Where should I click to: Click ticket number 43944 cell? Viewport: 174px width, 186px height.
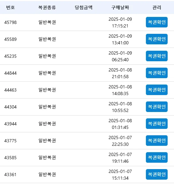(11, 124)
